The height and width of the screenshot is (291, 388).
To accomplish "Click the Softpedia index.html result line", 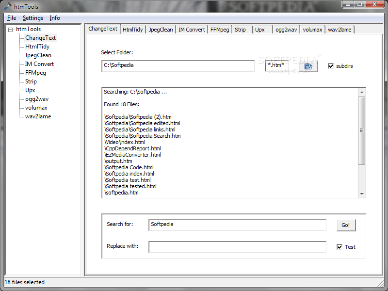I will (x=129, y=174).
